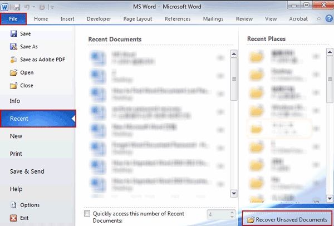Select Save as Adobe PDF

[x=37, y=60]
